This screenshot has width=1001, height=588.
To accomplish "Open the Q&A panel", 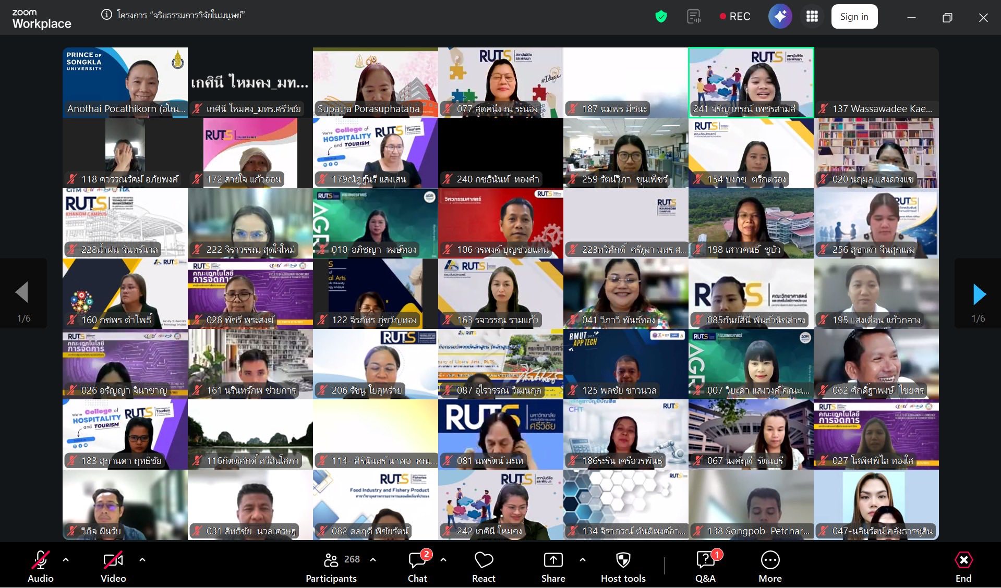I will click(705, 566).
